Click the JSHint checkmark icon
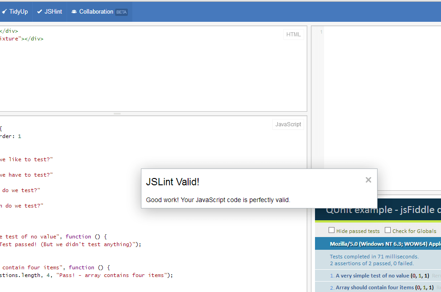The image size is (441, 292). 39,11
